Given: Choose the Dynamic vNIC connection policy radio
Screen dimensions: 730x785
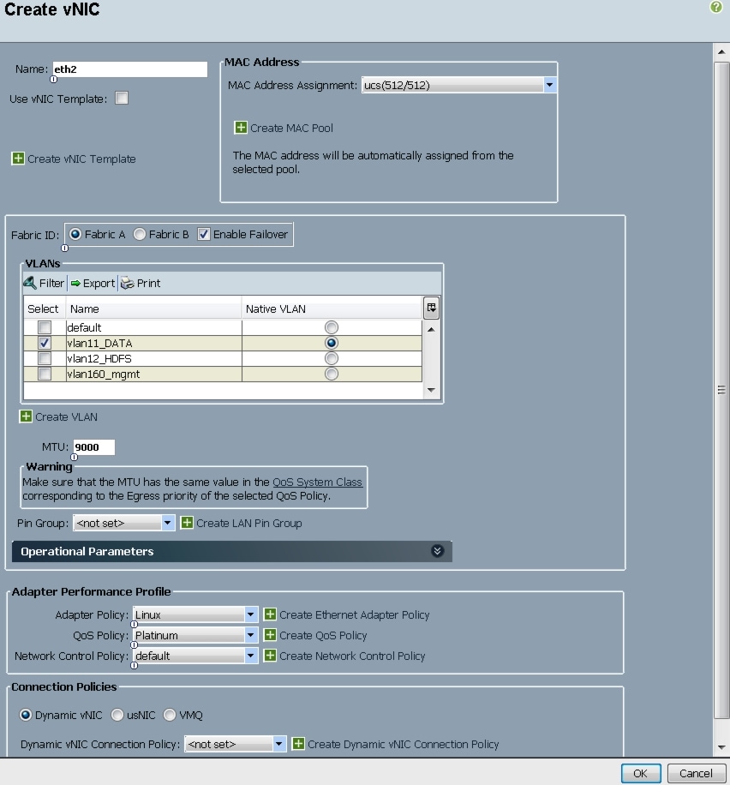Looking at the screenshot, I should pos(26,715).
